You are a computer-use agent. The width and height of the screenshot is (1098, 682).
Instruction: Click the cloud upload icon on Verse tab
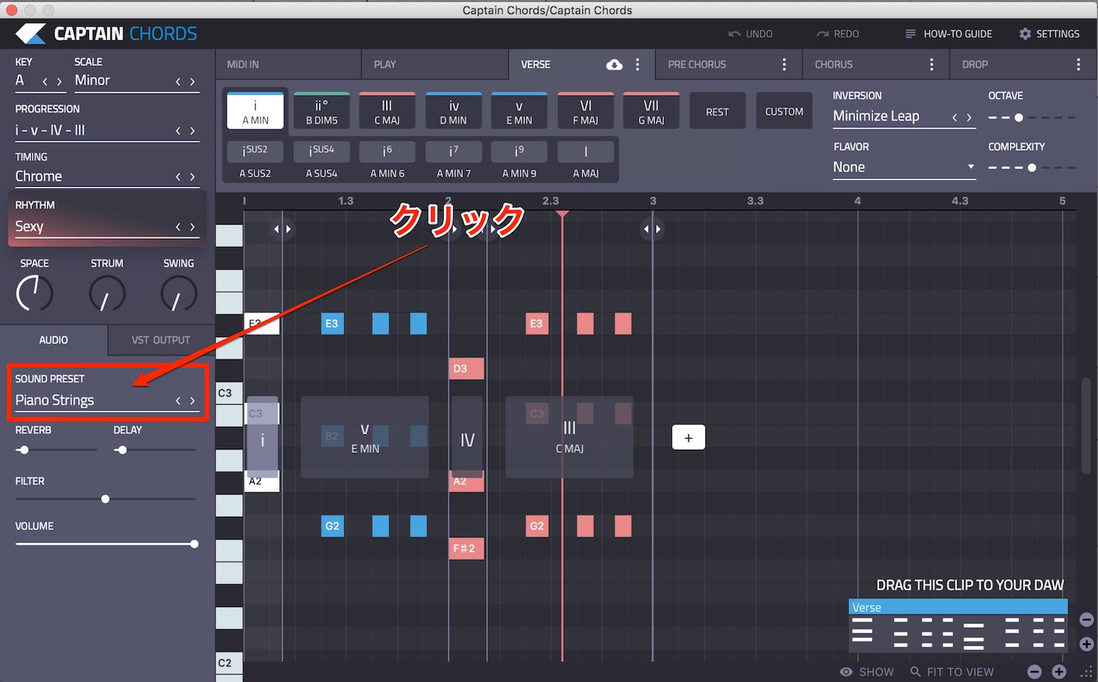pos(614,64)
